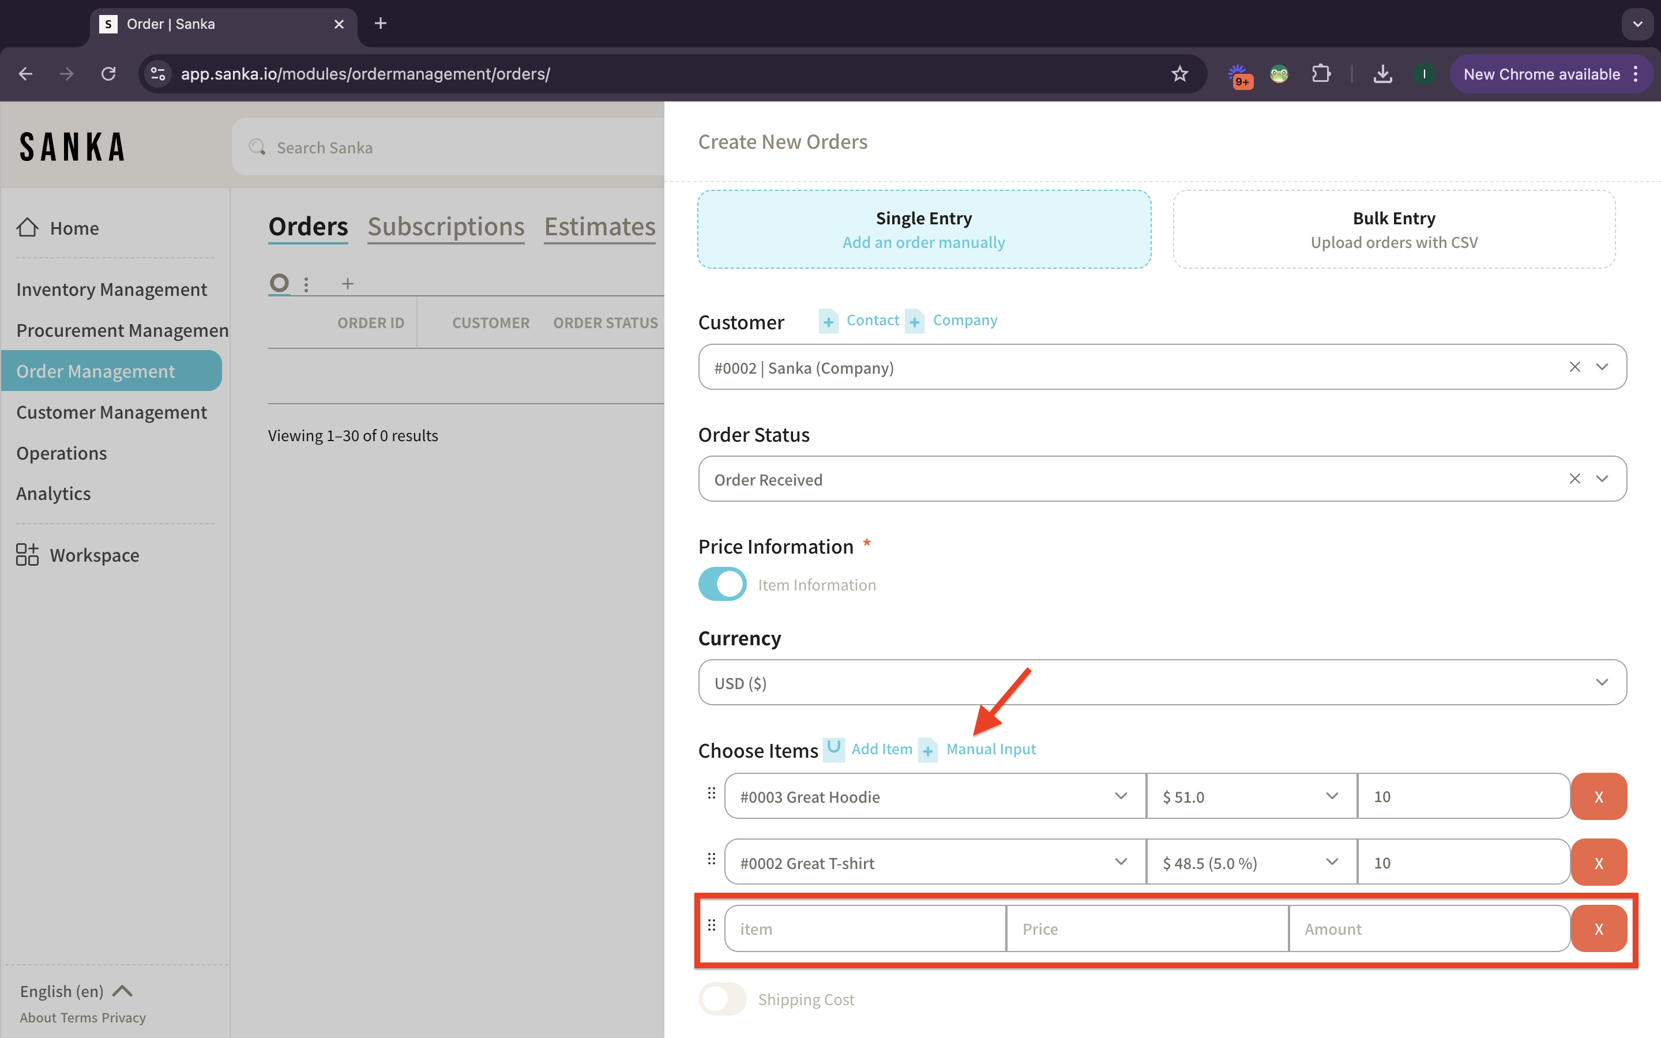
Task: Clear the selected customer with X icon
Action: tap(1574, 367)
